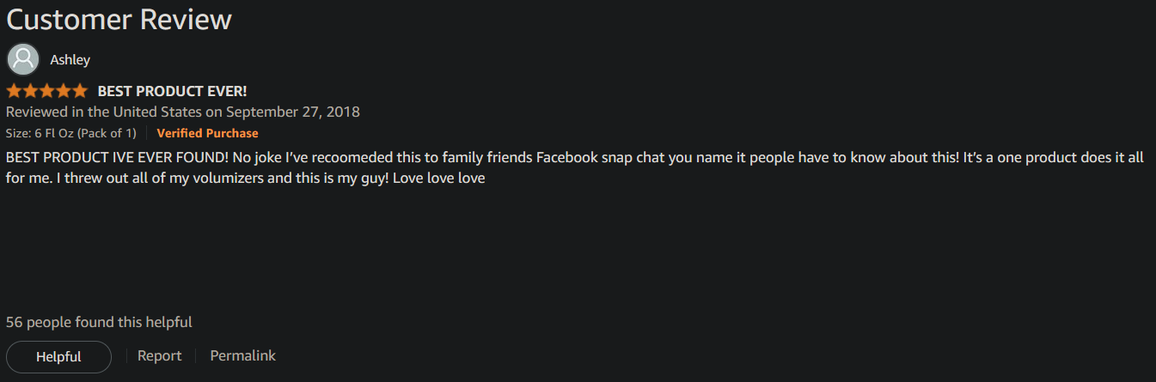Click "(Pack of 1)" in size line
This screenshot has width=1156, height=382.
[107, 133]
